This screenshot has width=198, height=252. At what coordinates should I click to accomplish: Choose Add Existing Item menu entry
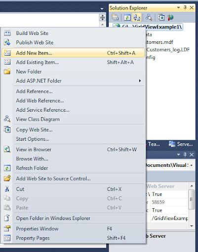point(73,62)
